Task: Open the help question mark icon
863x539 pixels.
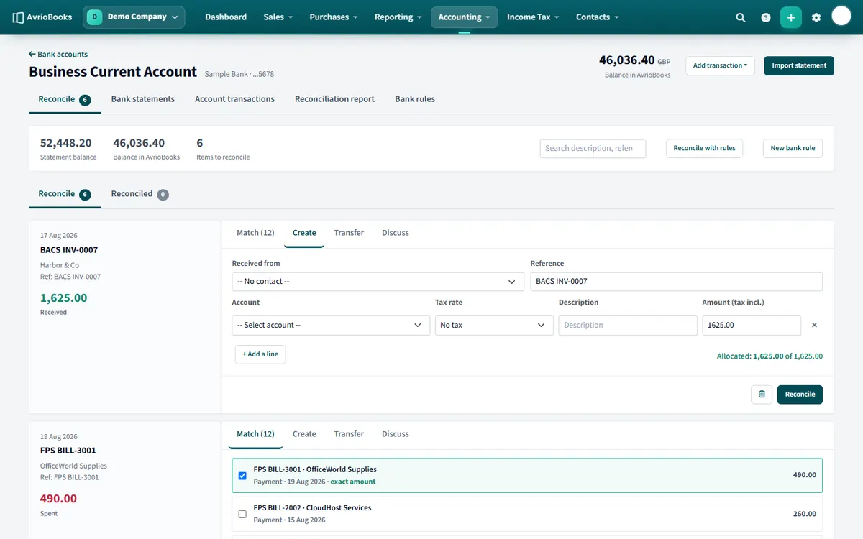Action: click(x=766, y=17)
